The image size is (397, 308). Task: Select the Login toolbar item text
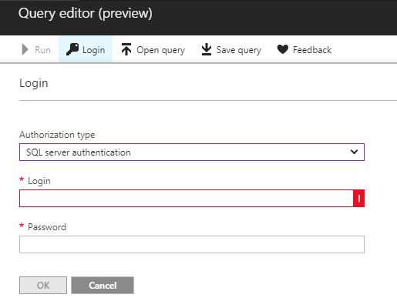[x=94, y=50]
